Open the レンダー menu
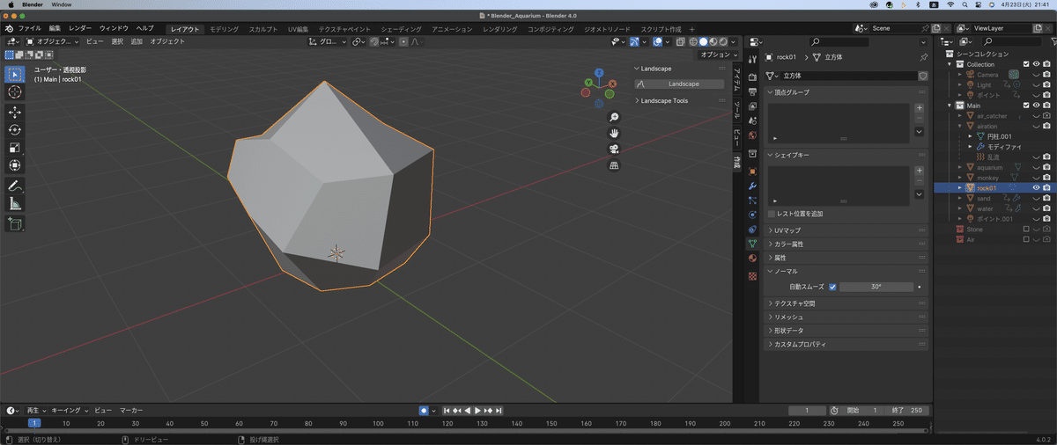 (x=79, y=29)
